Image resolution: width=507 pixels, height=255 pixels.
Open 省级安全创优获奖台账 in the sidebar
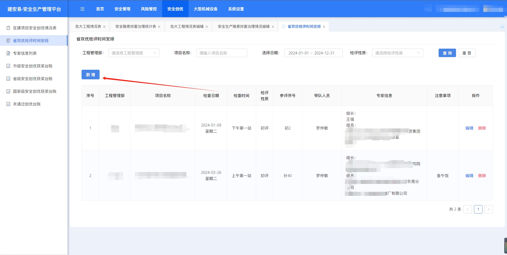(x=33, y=79)
